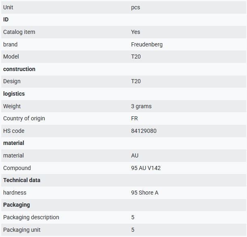
Task: Click the logistics section header
Action: 14,94
